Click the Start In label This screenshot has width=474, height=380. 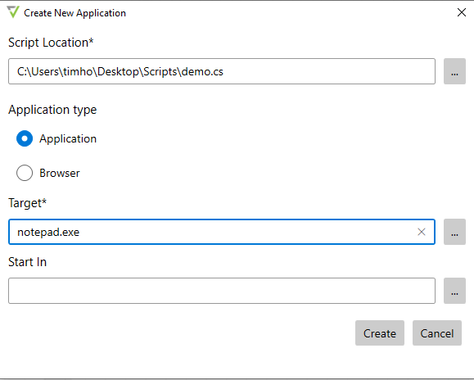[x=28, y=262]
